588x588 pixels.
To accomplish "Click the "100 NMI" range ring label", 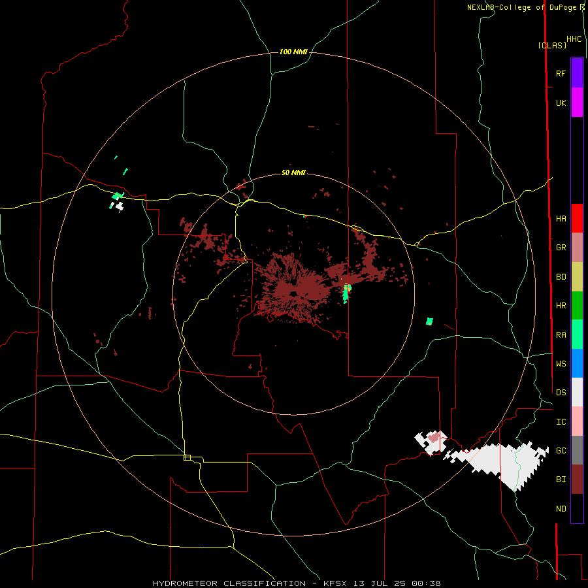I will 293,52.
